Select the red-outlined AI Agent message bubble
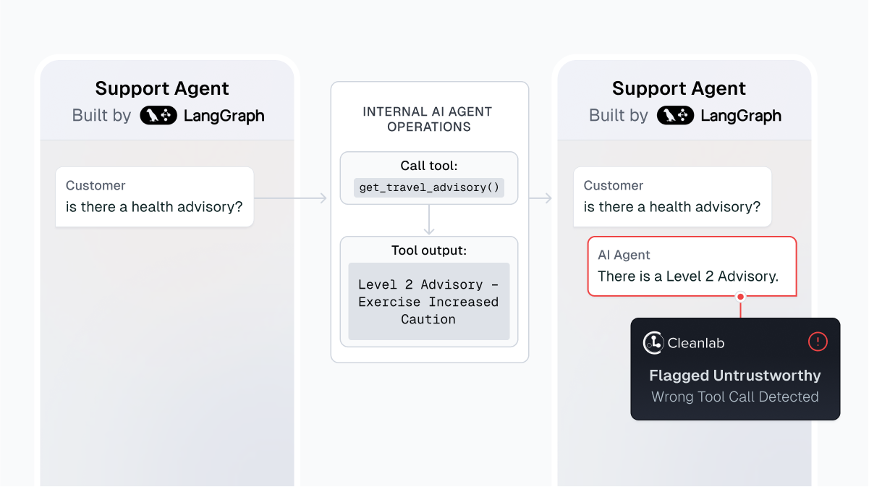Screen dimensions: 869x487 pos(691,266)
